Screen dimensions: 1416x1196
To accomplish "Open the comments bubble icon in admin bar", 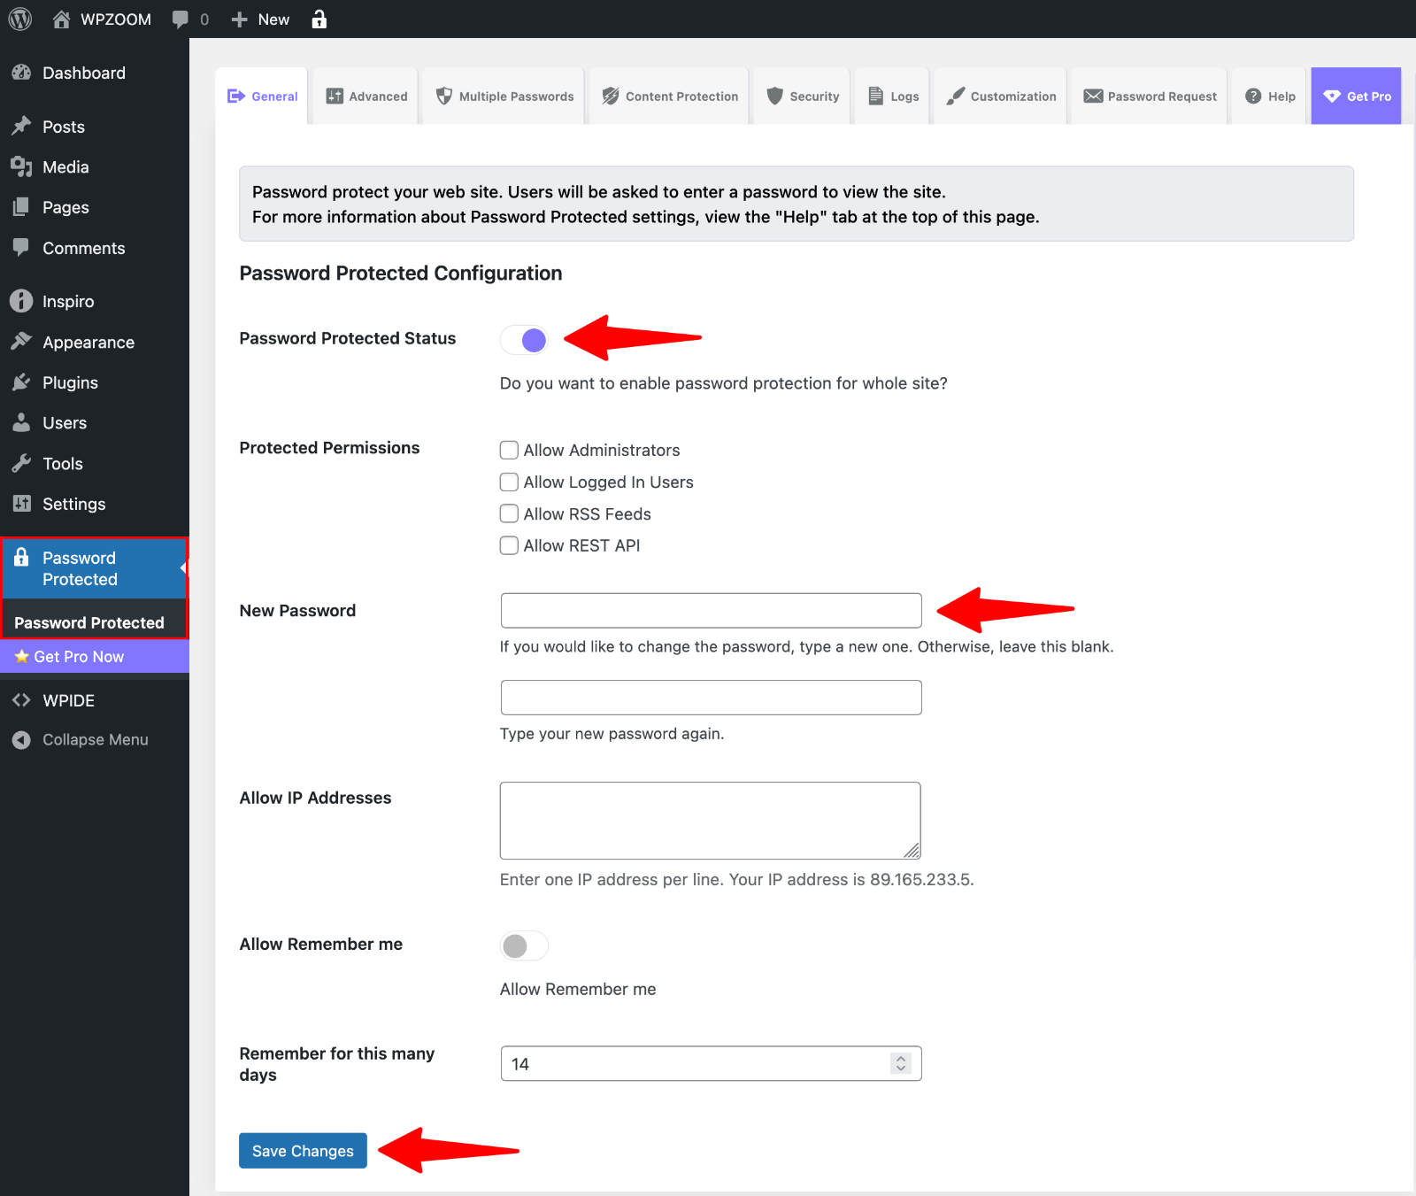I will (x=181, y=19).
